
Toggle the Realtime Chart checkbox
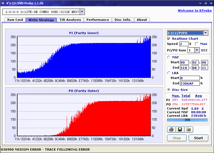click(x=169, y=39)
